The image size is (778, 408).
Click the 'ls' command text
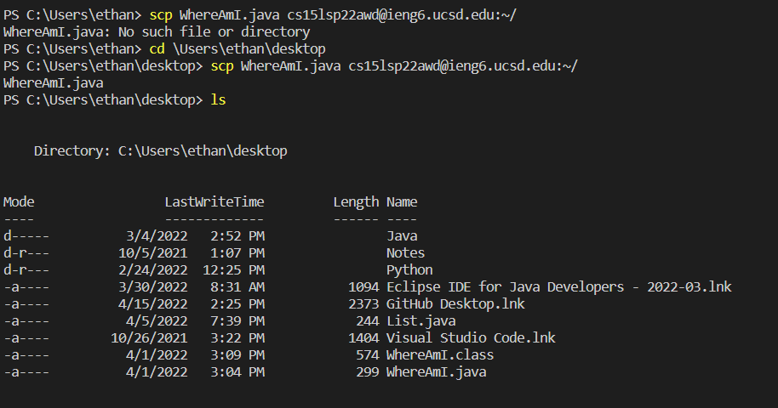coord(218,99)
